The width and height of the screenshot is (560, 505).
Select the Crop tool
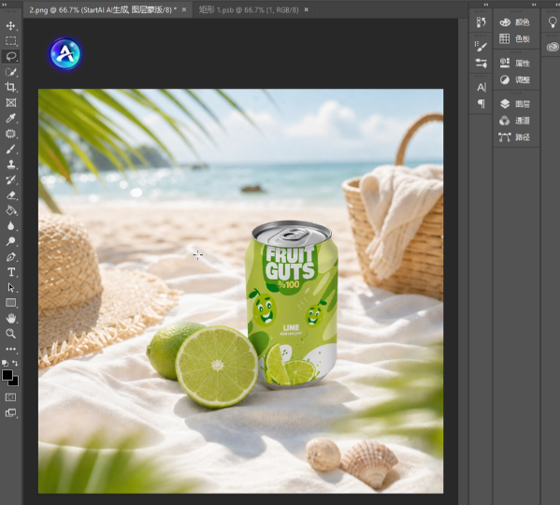10,87
